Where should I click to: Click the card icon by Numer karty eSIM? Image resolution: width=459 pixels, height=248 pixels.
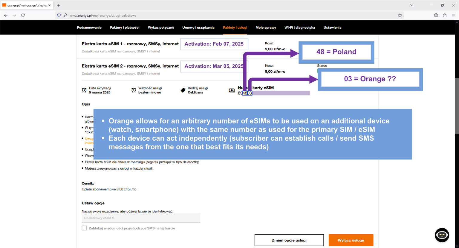pos(232,90)
